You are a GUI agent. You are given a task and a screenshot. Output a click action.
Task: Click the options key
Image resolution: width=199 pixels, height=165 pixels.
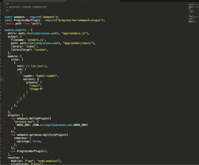29,79
